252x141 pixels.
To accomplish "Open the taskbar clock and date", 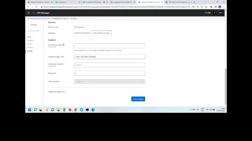I will [221, 110].
